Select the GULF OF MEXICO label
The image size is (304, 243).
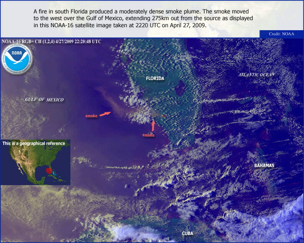point(44,100)
